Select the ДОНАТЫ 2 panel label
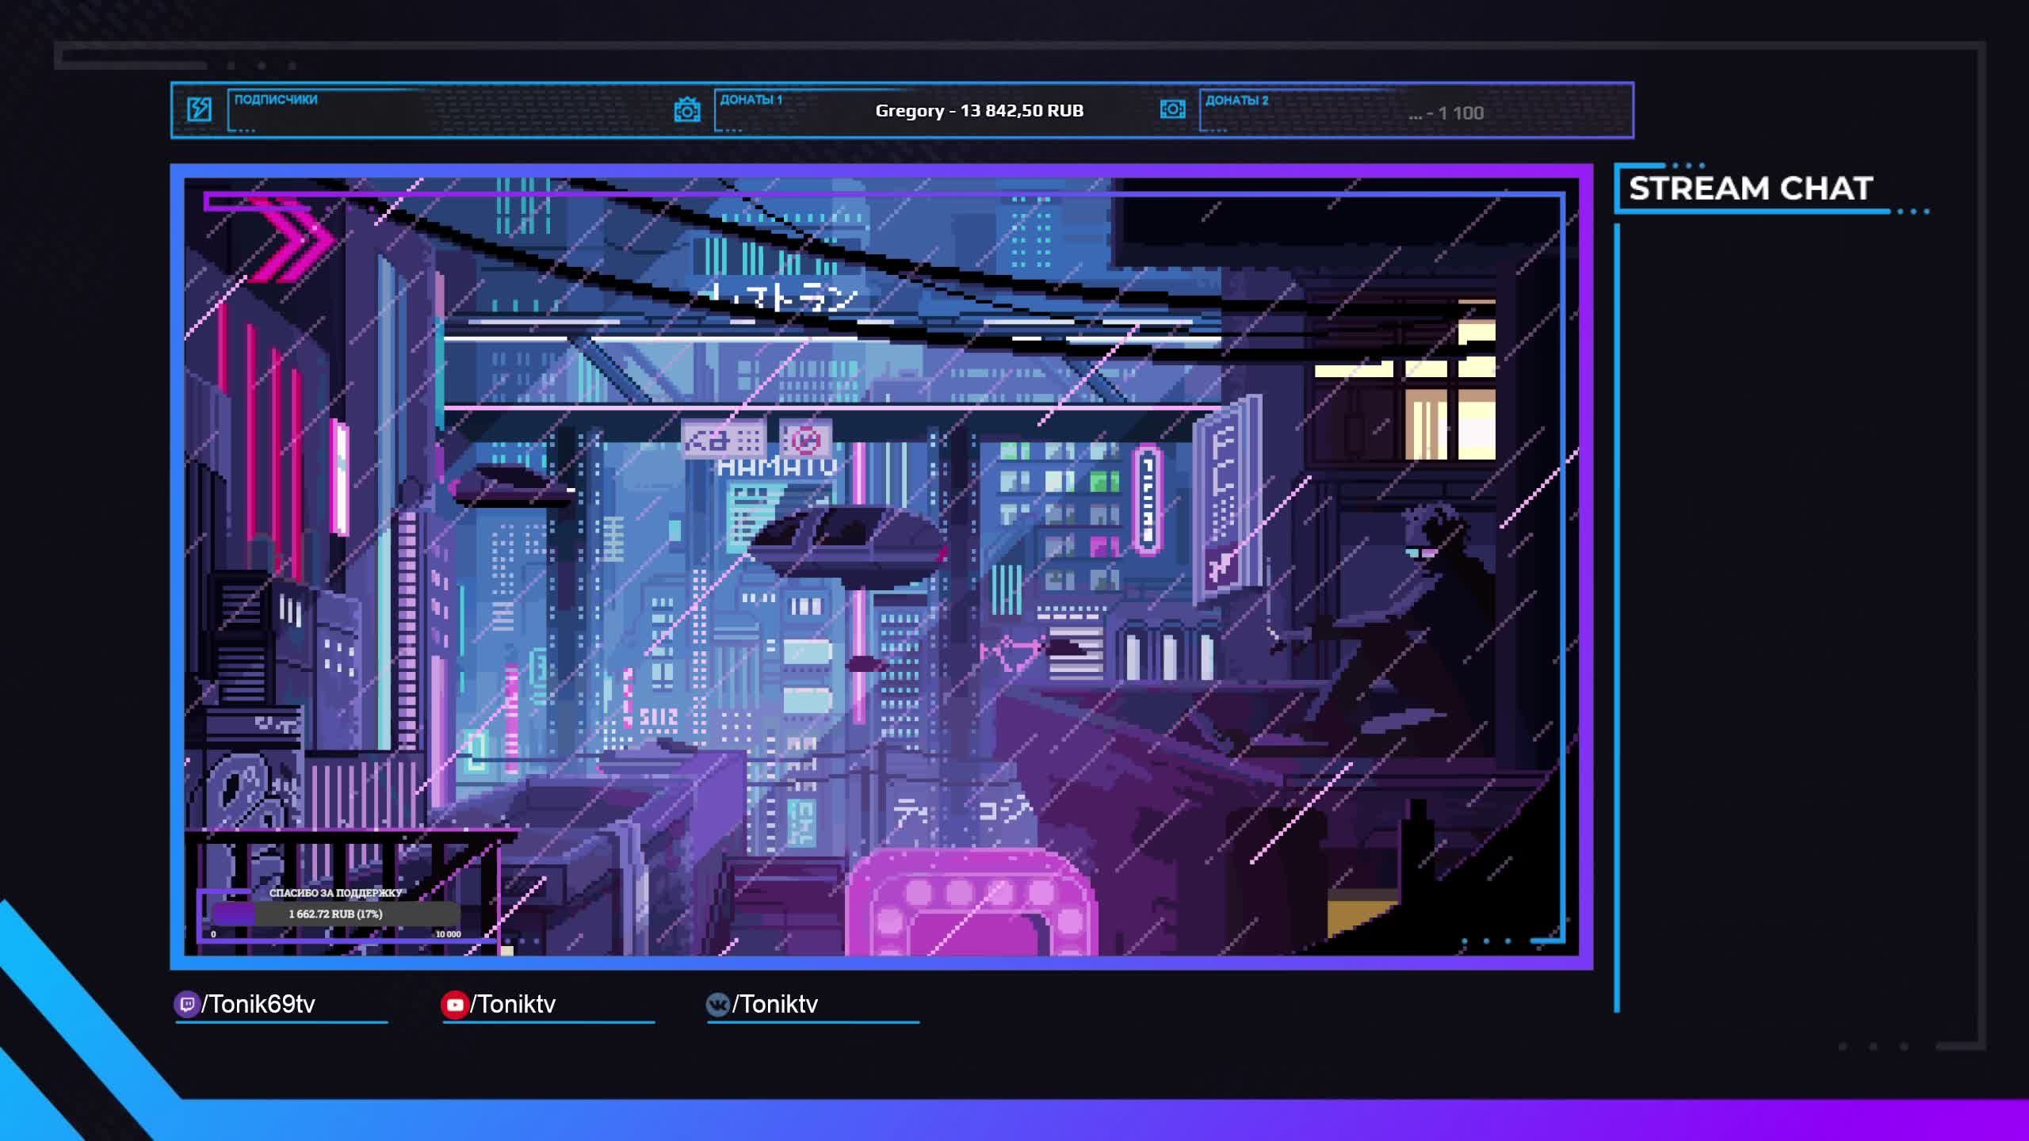This screenshot has width=2029, height=1141. 1236,101
